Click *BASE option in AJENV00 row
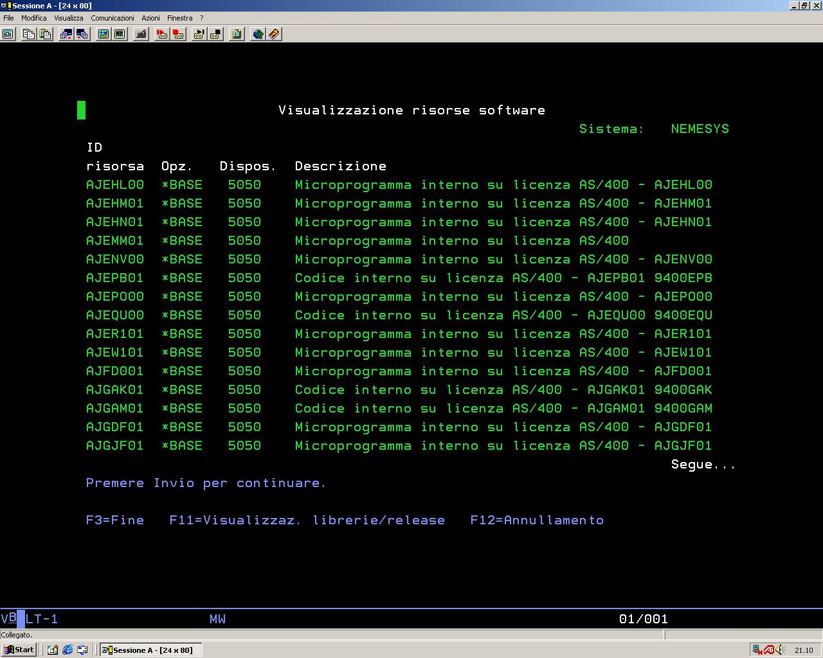Image resolution: width=823 pixels, height=658 pixels. point(182,259)
